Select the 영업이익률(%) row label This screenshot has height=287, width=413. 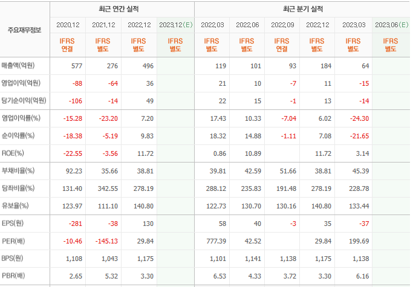(21, 118)
